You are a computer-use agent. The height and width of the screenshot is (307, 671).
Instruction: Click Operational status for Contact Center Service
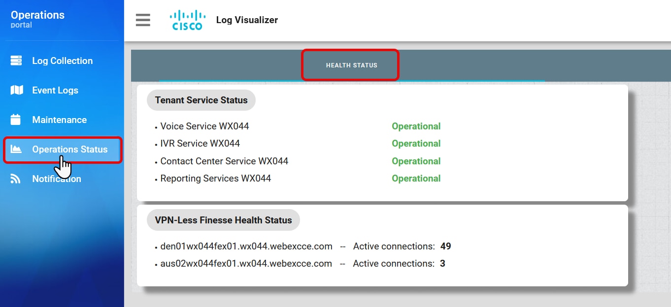pyautogui.click(x=416, y=161)
